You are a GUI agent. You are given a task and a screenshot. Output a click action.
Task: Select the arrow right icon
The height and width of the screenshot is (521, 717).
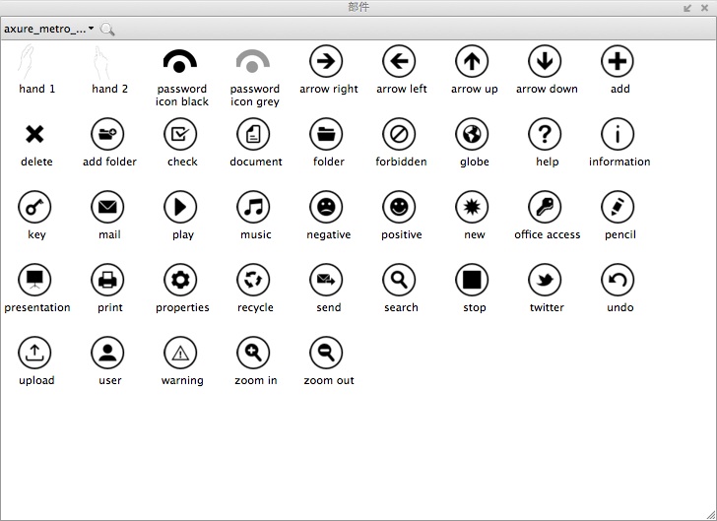point(326,61)
